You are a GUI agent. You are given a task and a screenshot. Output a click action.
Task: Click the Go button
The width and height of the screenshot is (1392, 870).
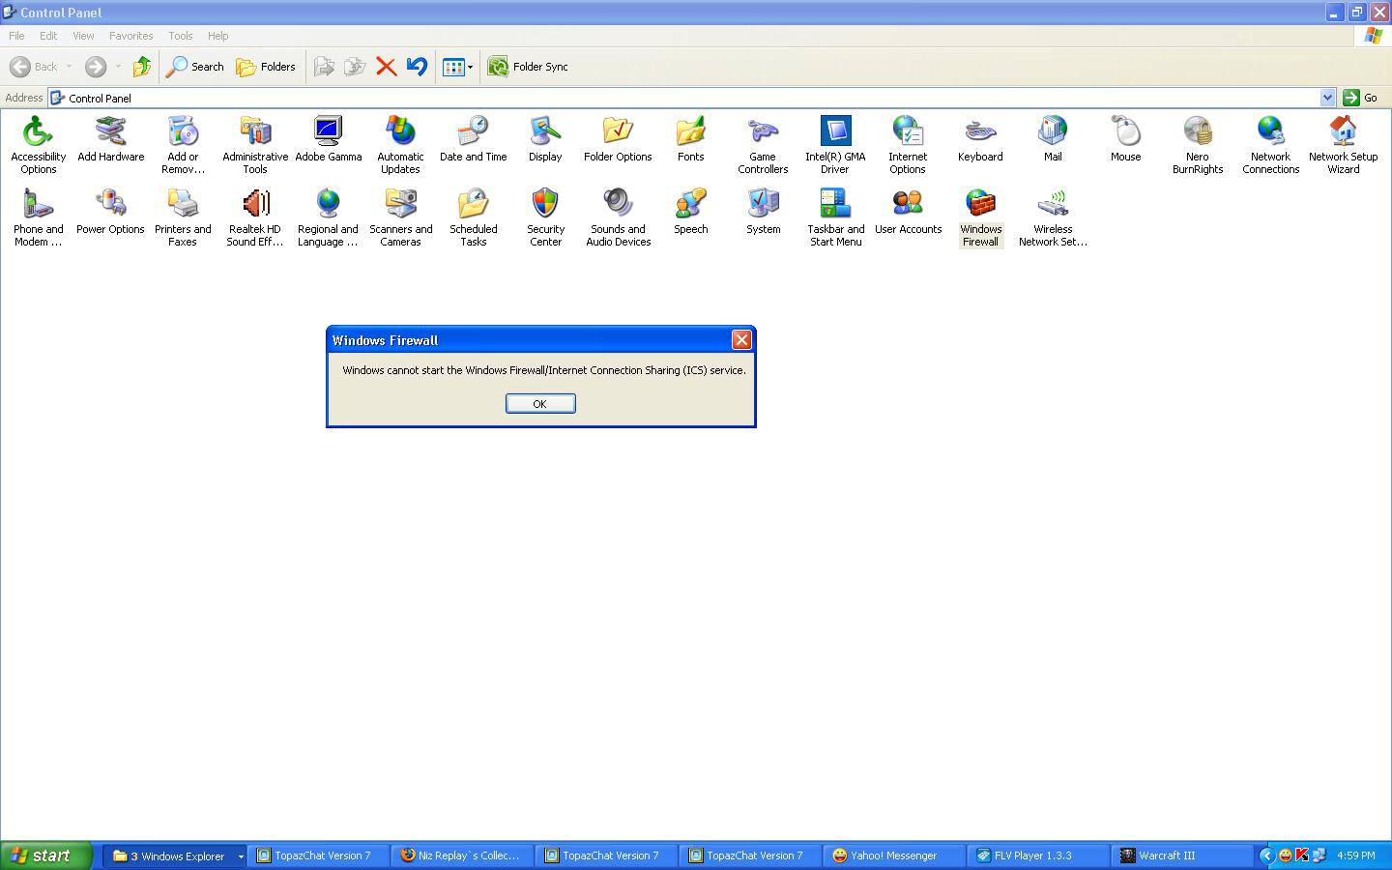click(1360, 98)
